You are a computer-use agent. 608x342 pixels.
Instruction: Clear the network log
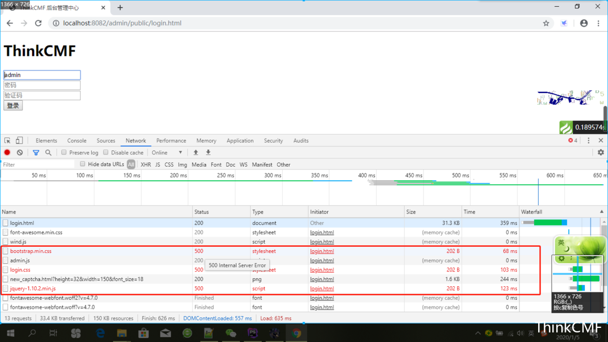coord(20,153)
